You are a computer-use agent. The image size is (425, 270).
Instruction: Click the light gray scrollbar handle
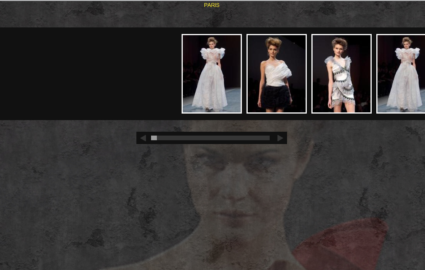click(154, 138)
